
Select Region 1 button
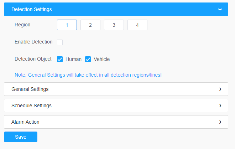coord(67,25)
